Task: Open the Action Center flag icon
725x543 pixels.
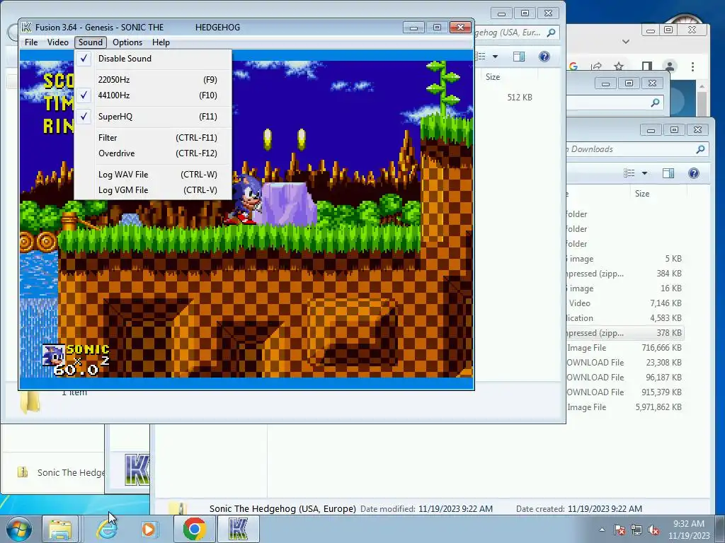Action: 620,530
